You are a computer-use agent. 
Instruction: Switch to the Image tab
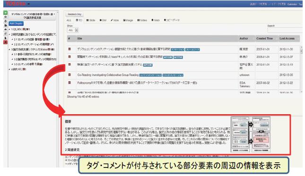coord(128,20)
